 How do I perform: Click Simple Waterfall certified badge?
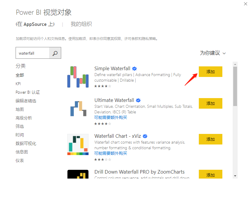(134, 69)
